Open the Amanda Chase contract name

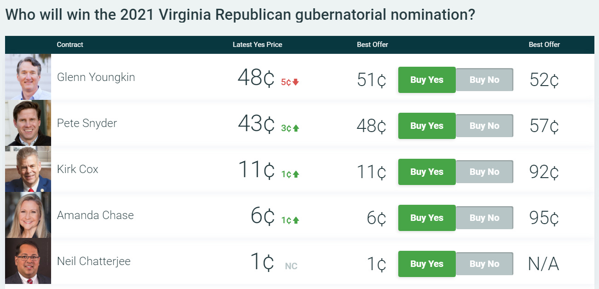(x=95, y=215)
